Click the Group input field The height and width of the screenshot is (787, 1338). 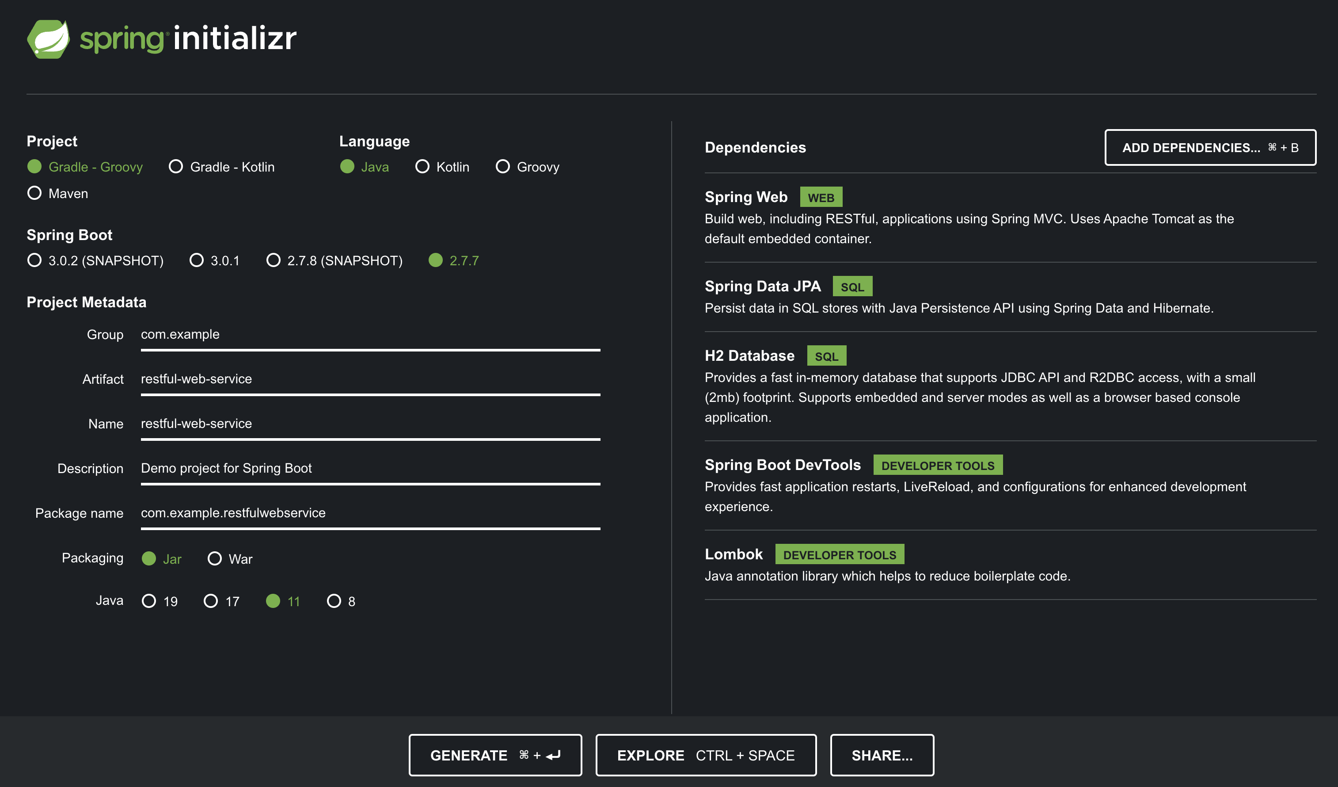point(370,335)
